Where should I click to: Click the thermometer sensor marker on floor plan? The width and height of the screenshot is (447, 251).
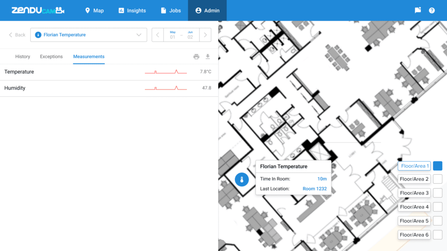point(241,179)
